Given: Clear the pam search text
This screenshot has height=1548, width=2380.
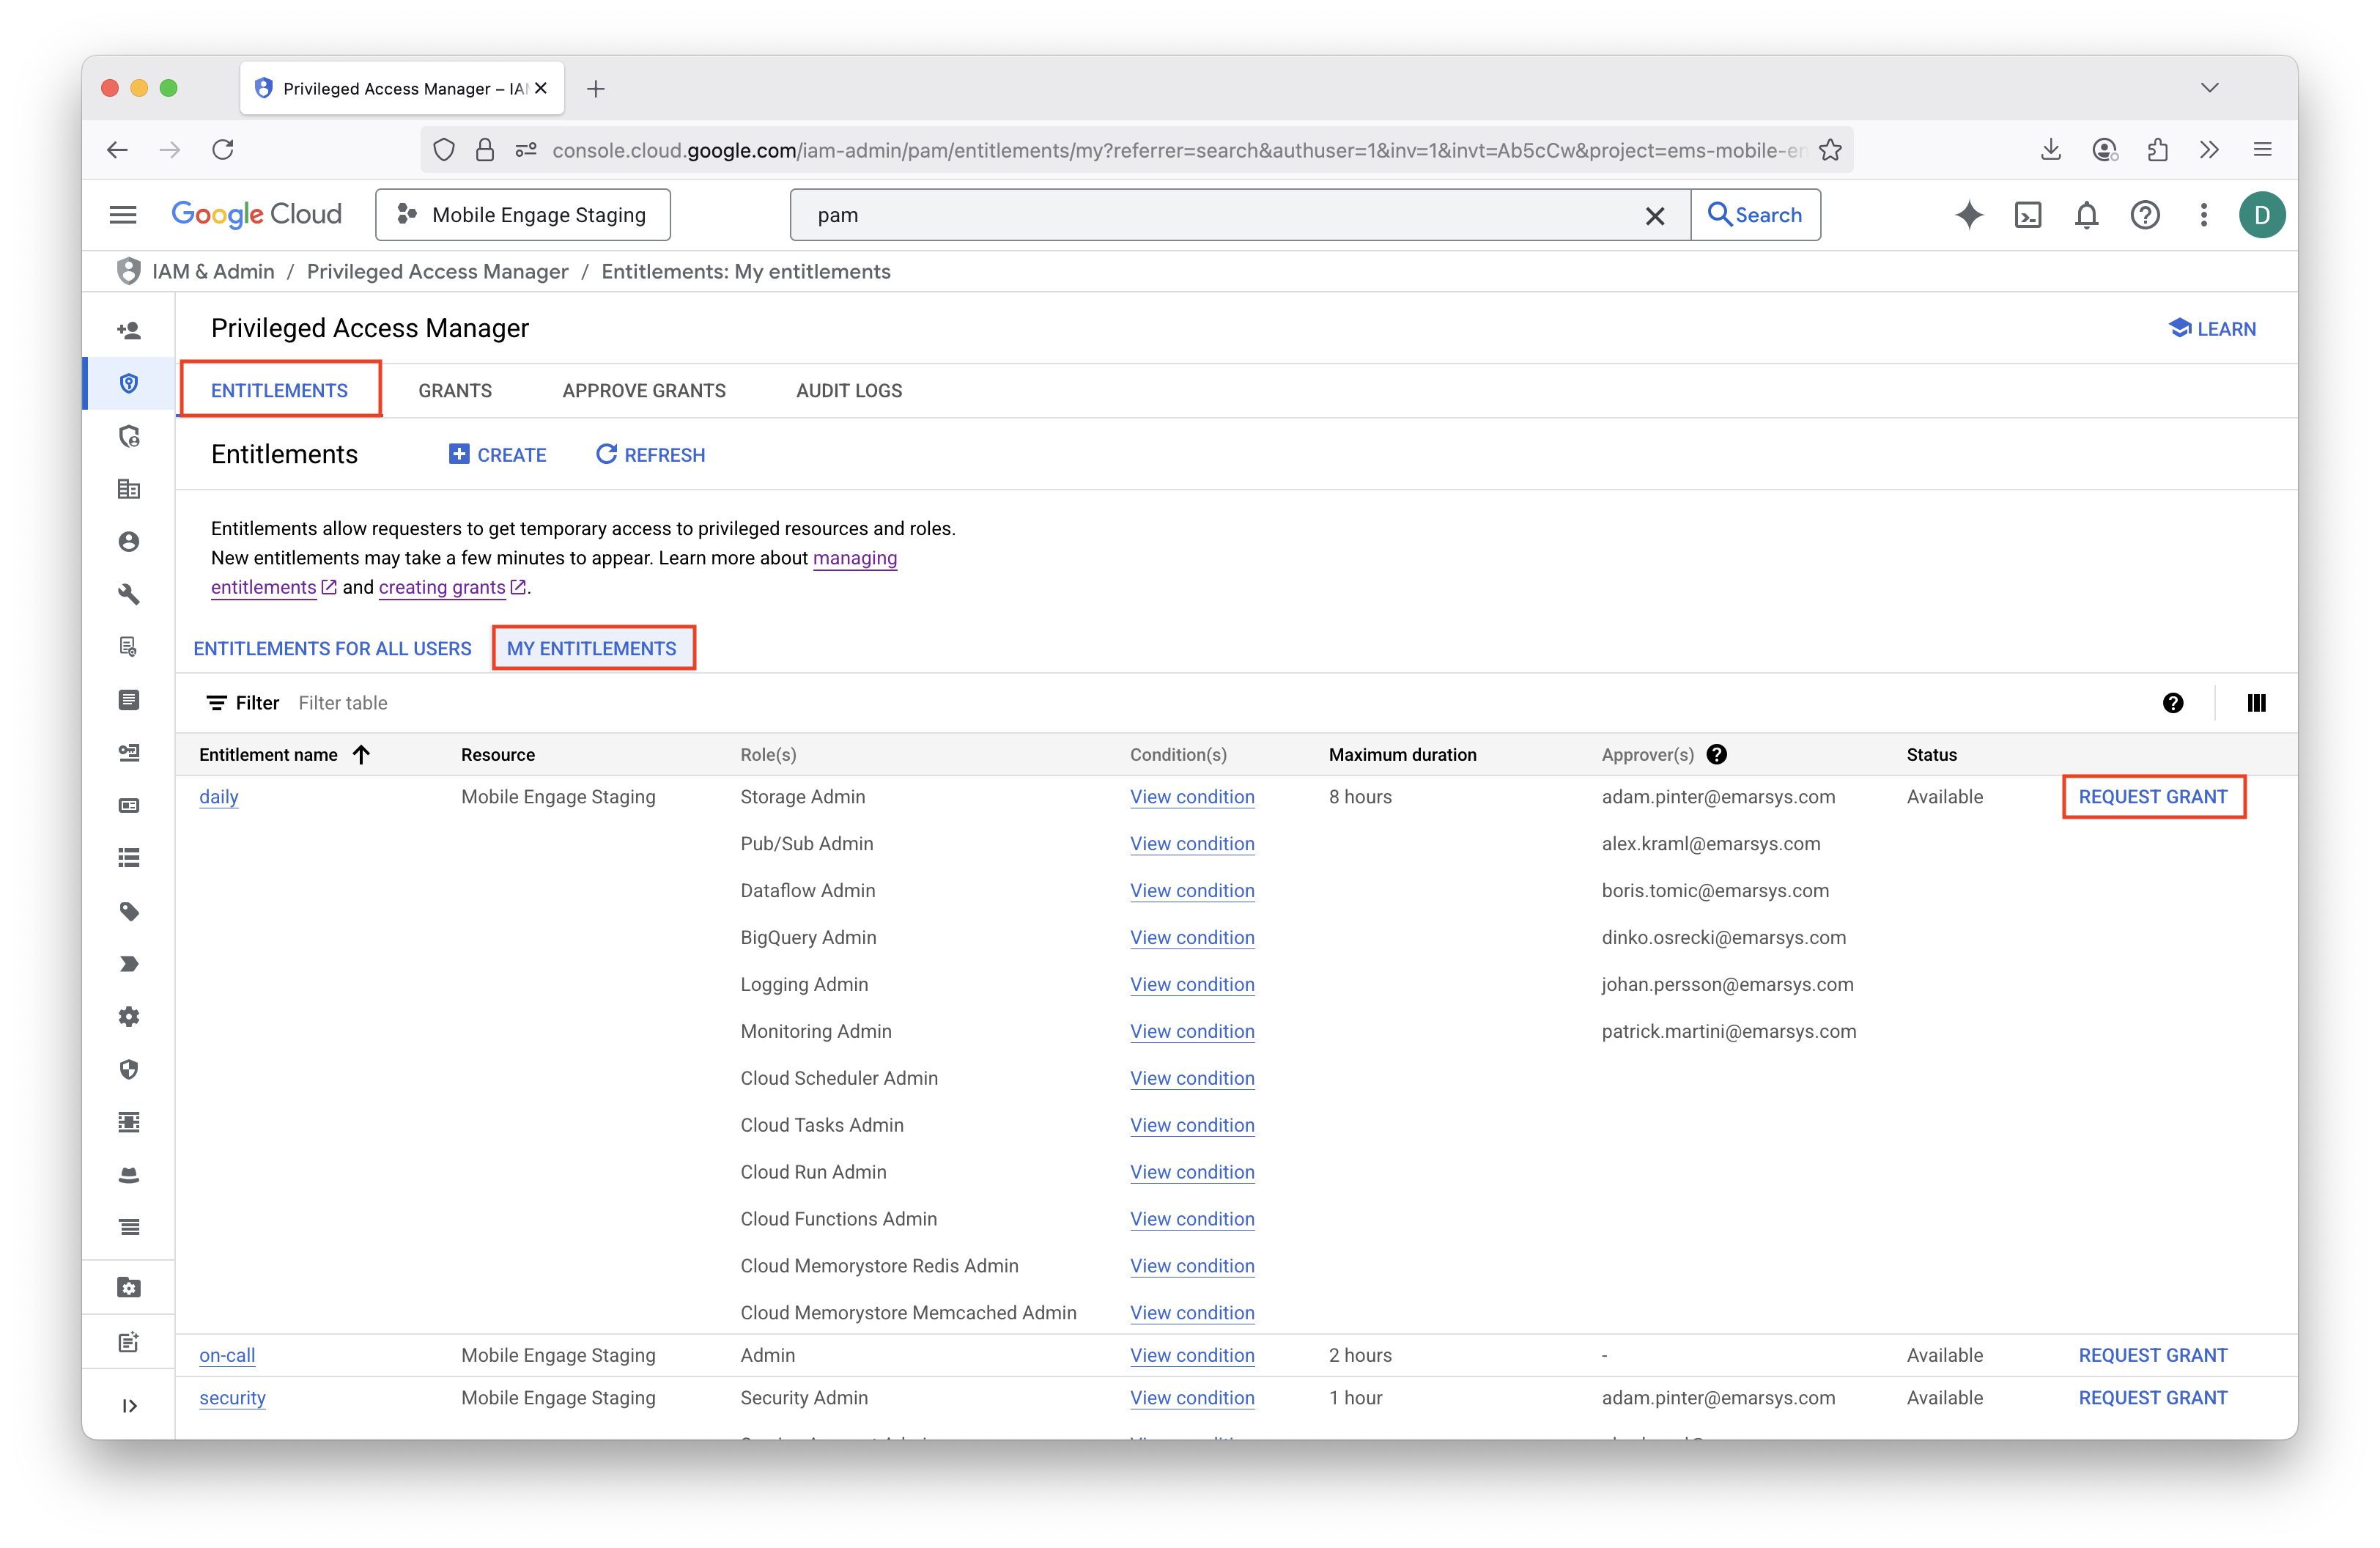Looking at the screenshot, I should point(1655,215).
